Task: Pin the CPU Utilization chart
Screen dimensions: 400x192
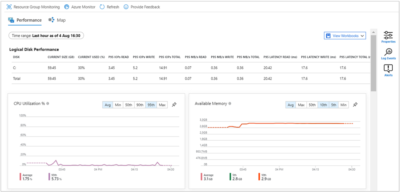Action: 174,105
